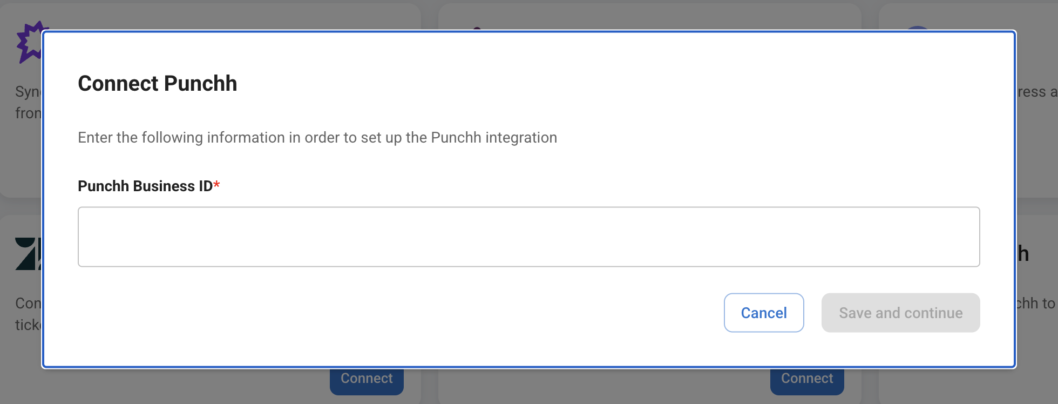The width and height of the screenshot is (1058, 404).
Task: Click the Save and continue button
Action: [x=900, y=313]
